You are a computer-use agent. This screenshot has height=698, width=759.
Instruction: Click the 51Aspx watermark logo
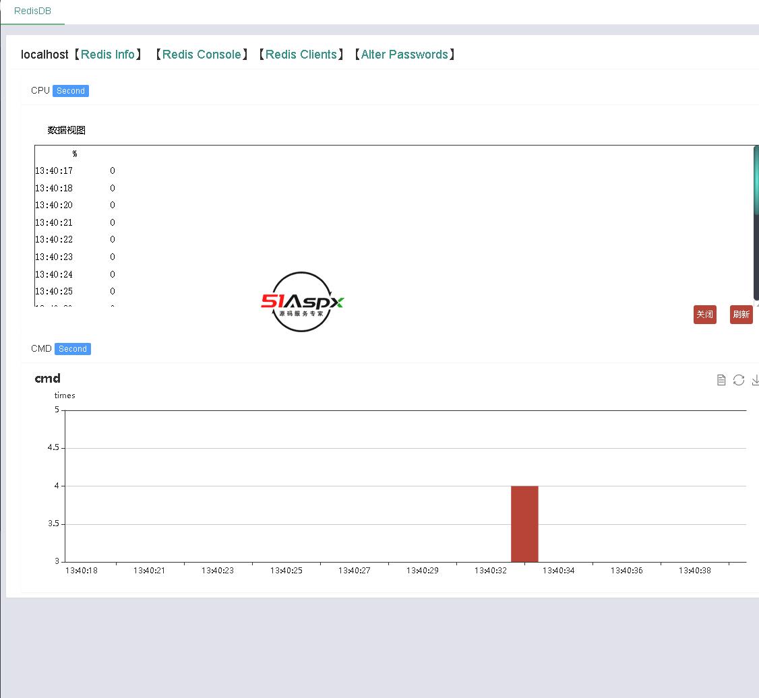302,302
